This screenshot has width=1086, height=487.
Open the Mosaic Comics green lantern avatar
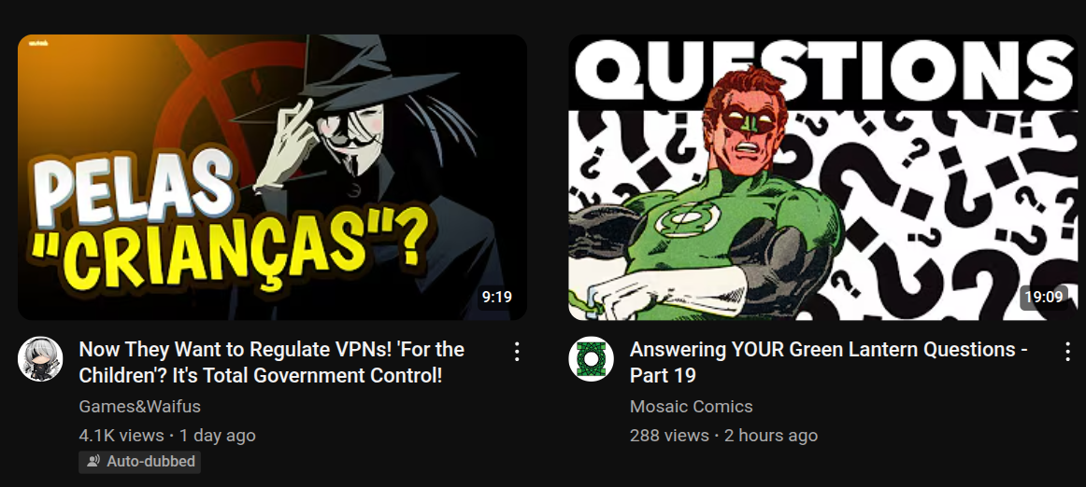[591, 359]
